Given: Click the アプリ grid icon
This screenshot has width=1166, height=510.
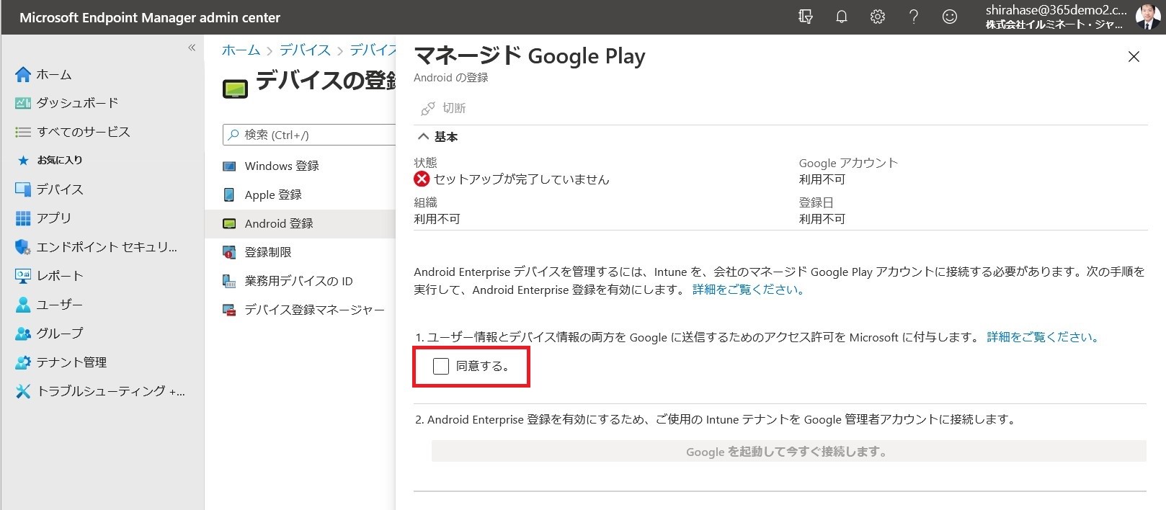Looking at the screenshot, I should (x=23, y=218).
